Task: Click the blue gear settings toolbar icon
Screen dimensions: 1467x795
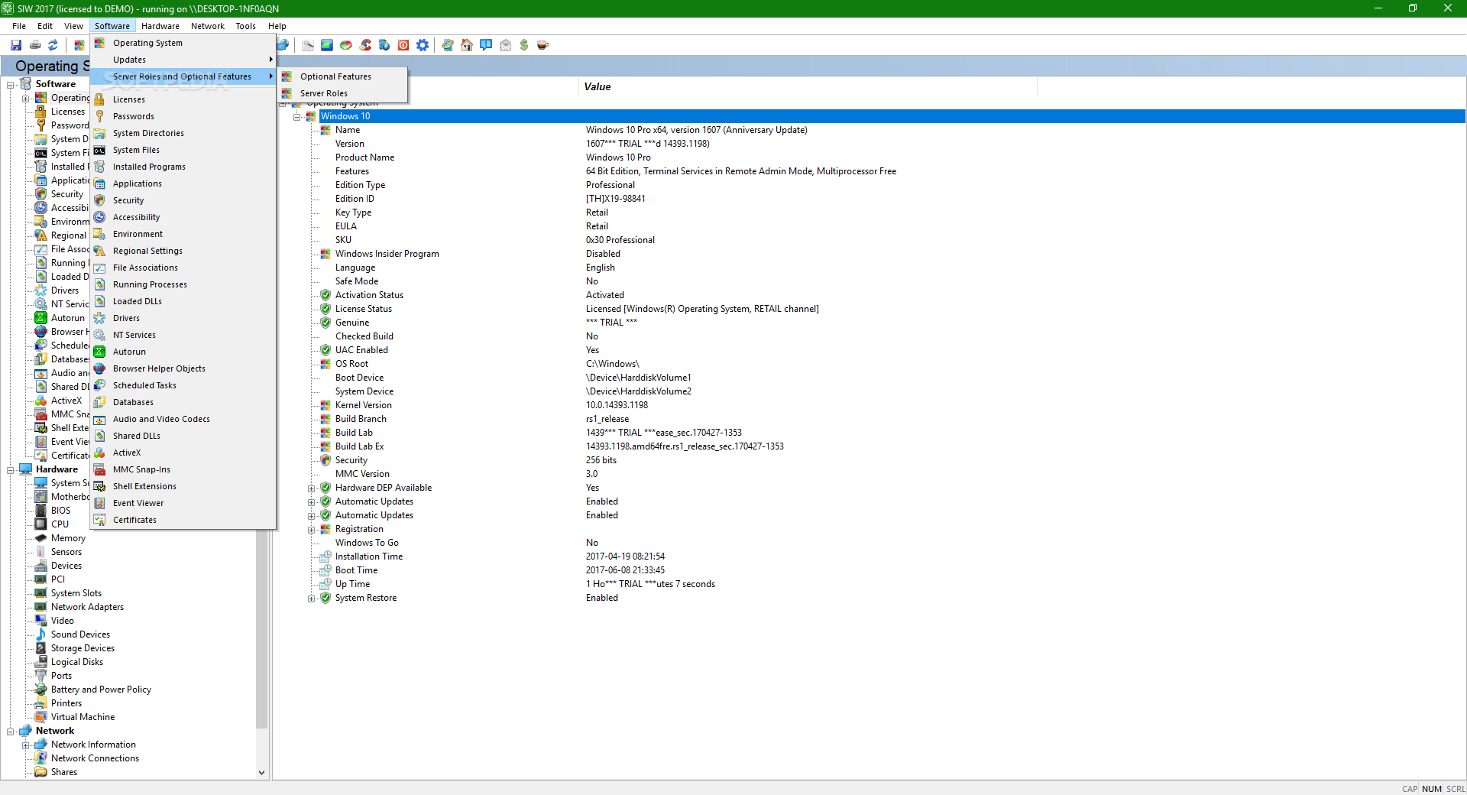Action: click(x=423, y=45)
